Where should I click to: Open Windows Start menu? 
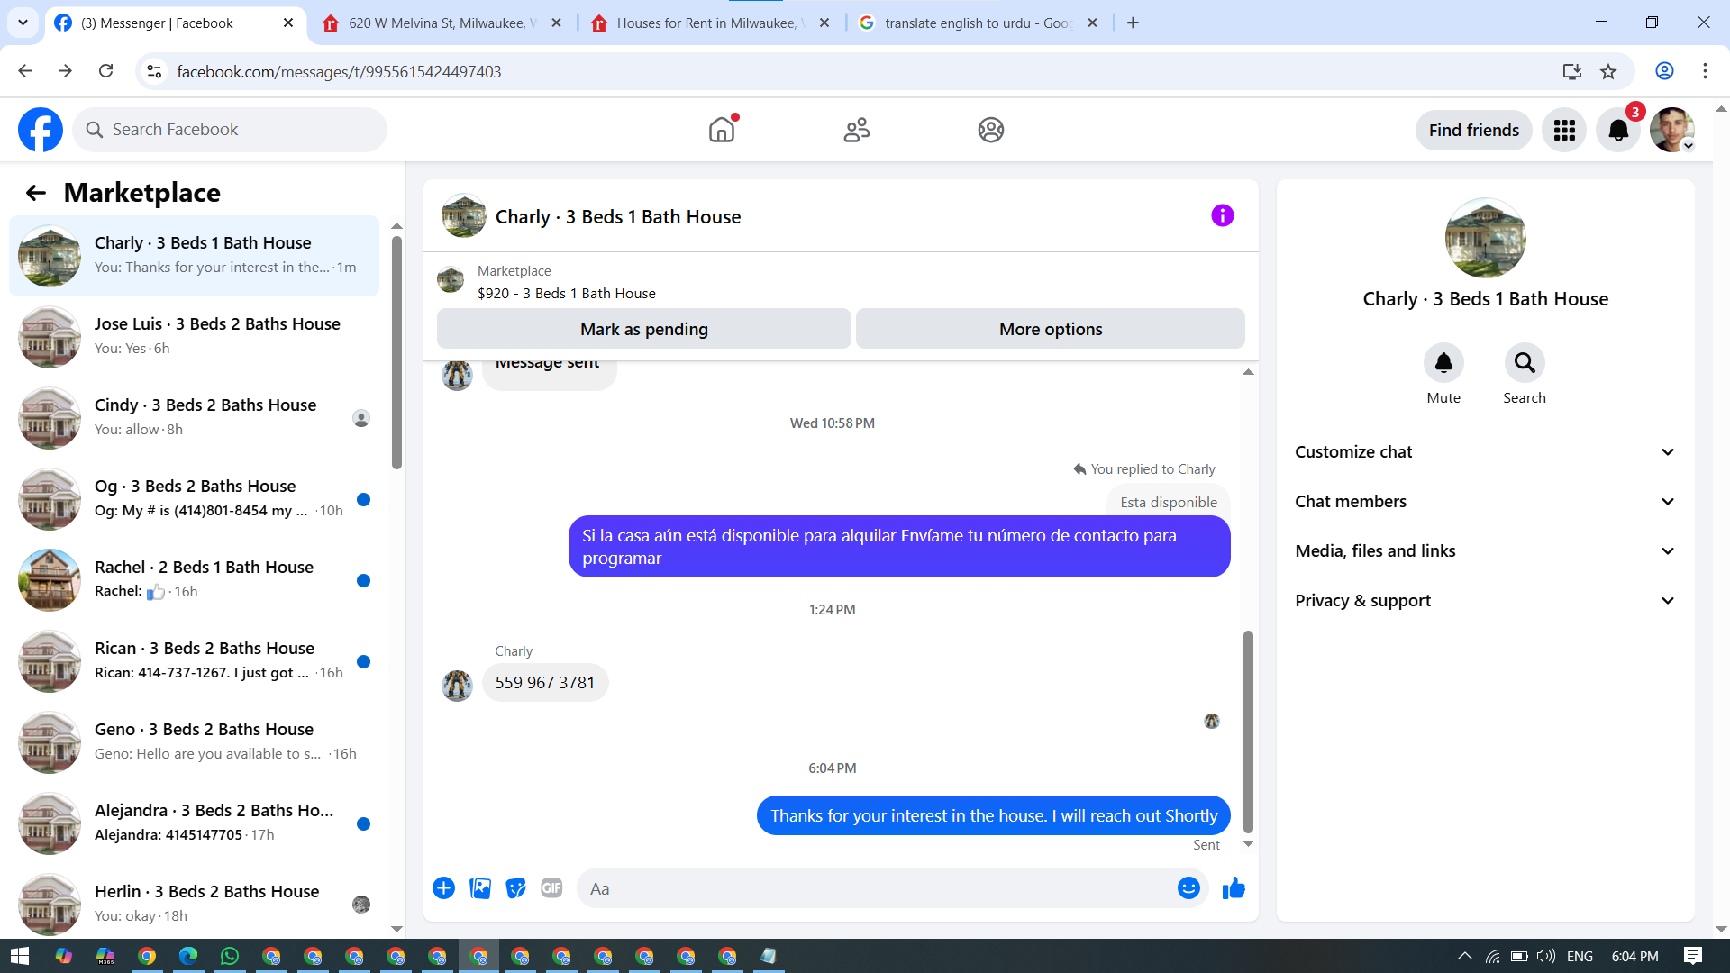pyautogui.click(x=20, y=956)
